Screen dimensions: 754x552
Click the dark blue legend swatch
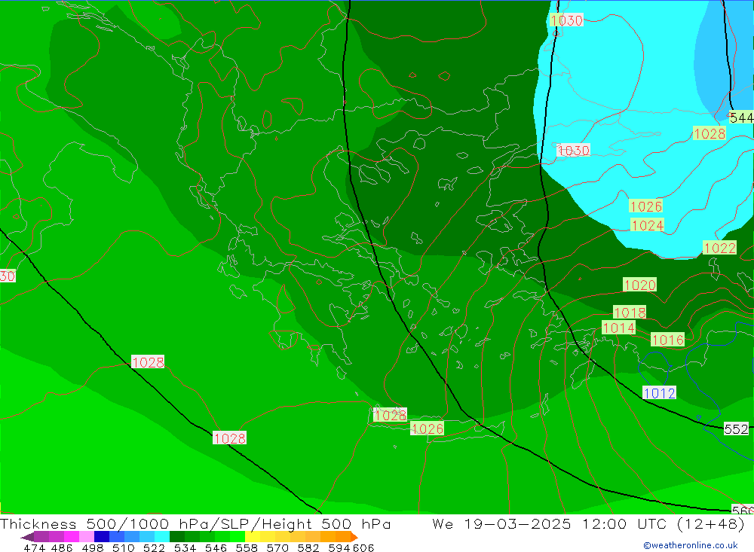[x=102, y=537]
